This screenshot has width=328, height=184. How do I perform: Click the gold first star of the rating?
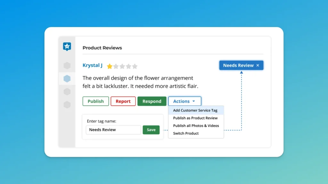point(109,66)
